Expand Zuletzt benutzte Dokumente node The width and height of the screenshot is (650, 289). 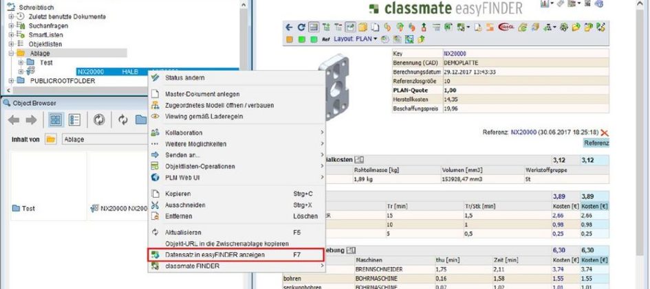click(x=11, y=16)
